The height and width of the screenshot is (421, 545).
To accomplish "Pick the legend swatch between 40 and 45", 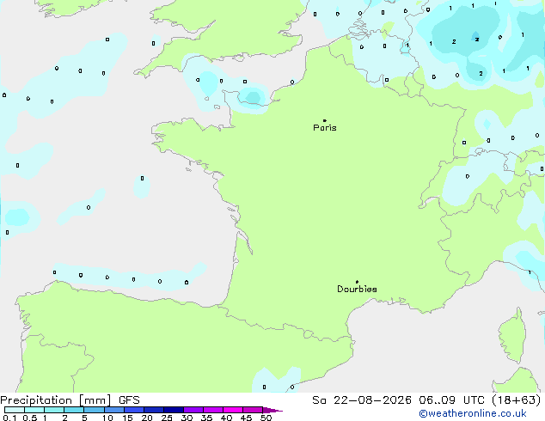I will (233, 410).
